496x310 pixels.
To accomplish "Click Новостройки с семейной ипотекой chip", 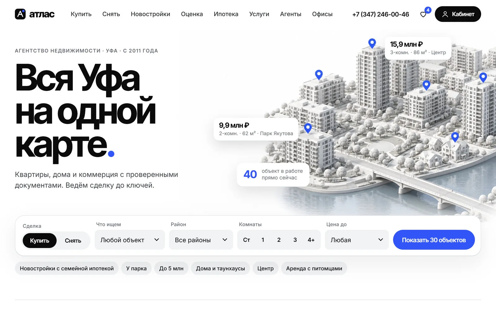I will tap(67, 268).
